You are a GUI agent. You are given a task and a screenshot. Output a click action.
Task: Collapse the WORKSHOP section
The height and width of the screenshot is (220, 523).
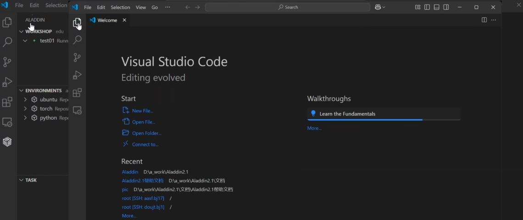(22, 31)
